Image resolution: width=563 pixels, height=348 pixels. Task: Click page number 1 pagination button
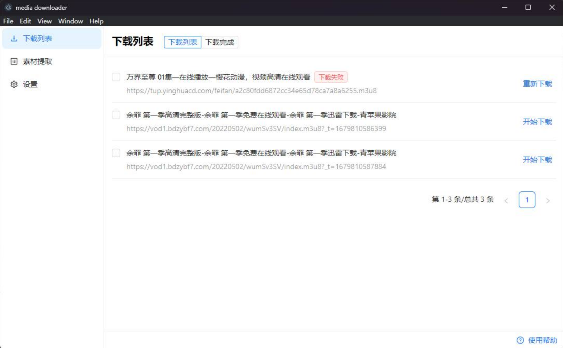click(527, 200)
